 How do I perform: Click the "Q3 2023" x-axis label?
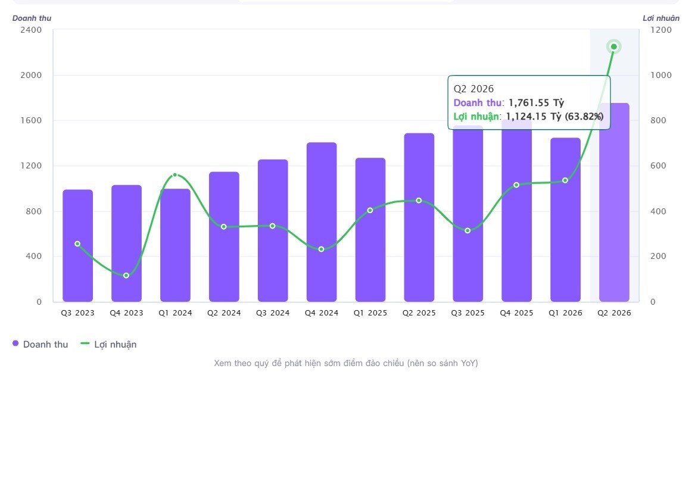77,313
